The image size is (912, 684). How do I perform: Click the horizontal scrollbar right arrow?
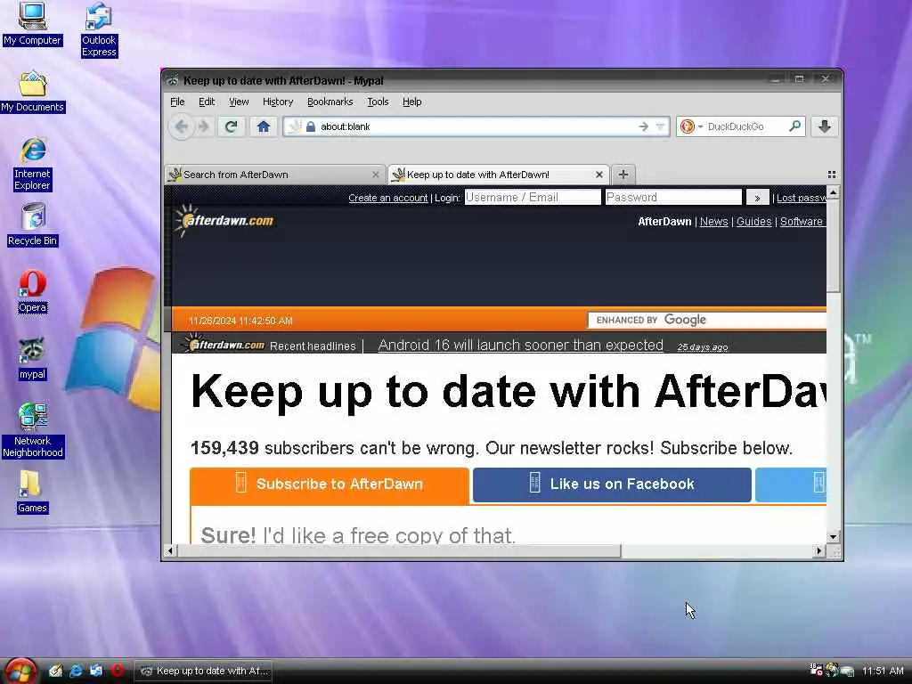(x=819, y=550)
